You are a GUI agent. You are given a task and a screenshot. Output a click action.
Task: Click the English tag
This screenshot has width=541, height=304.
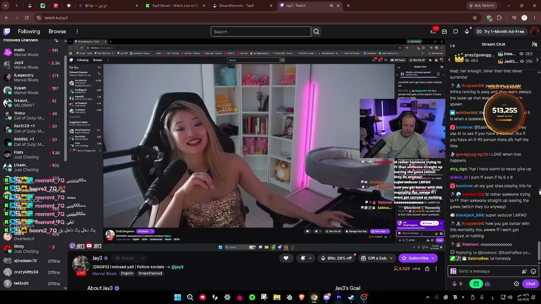(x=127, y=273)
